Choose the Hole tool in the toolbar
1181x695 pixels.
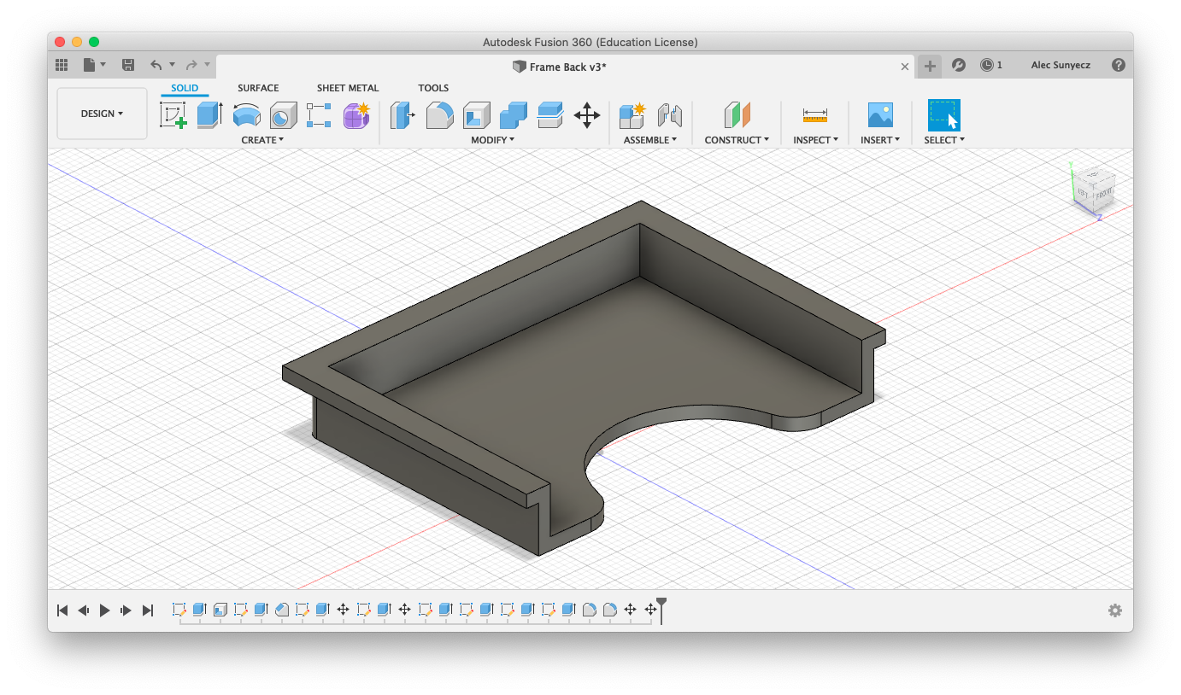(x=283, y=114)
